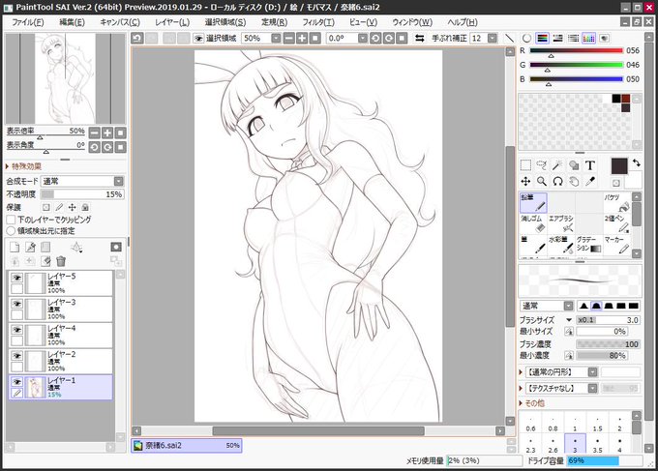Open the blending mode dropdown
Screen dimensions: 658x471
click(x=119, y=181)
